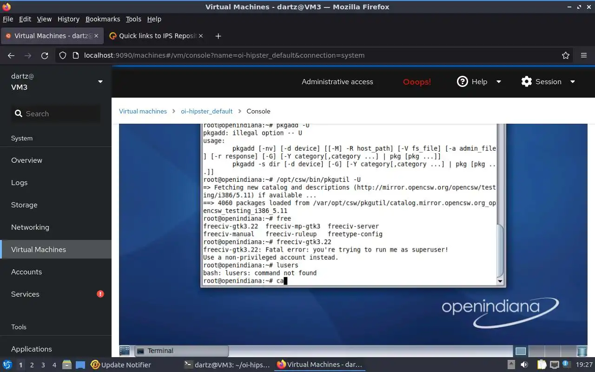Screen dimensions: 595x372
Task: Click Administrative access button
Action: tap(337, 81)
